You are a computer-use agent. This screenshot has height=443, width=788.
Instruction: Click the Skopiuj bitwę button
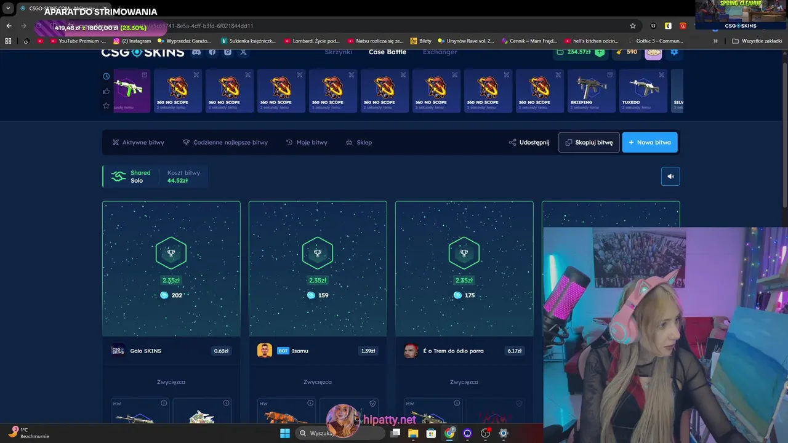pyautogui.click(x=589, y=142)
